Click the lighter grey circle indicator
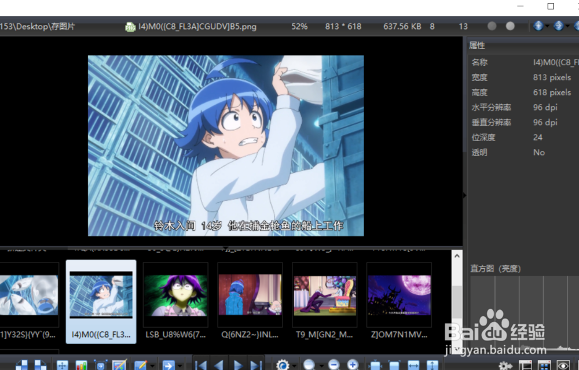 pyautogui.click(x=510, y=26)
